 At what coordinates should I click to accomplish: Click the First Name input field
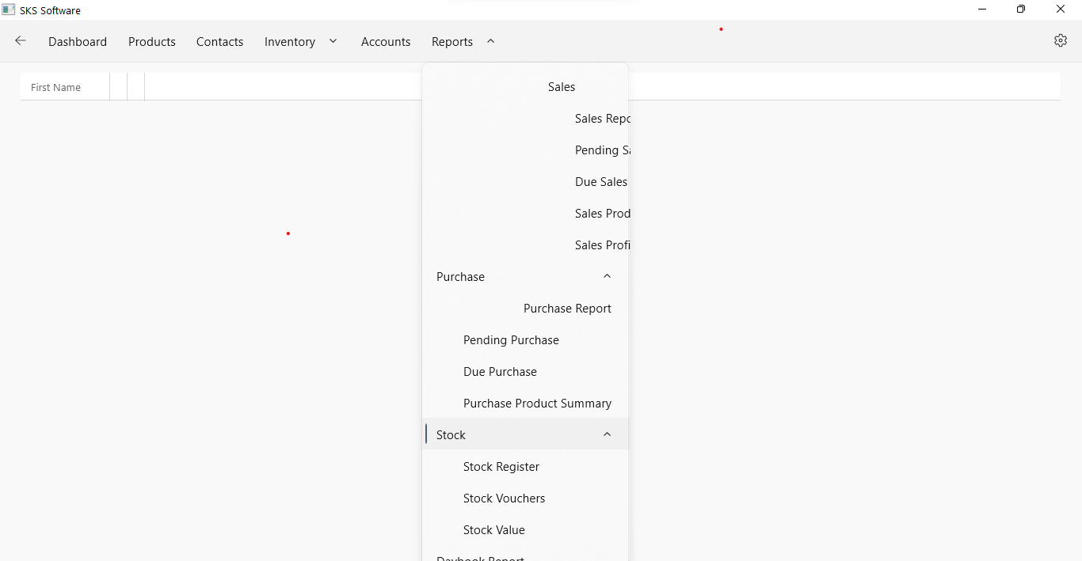tap(63, 86)
